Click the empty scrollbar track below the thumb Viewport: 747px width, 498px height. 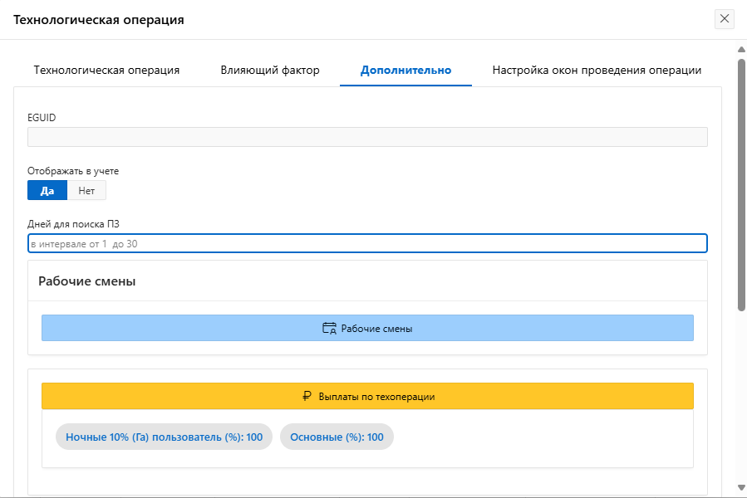click(x=741, y=398)
